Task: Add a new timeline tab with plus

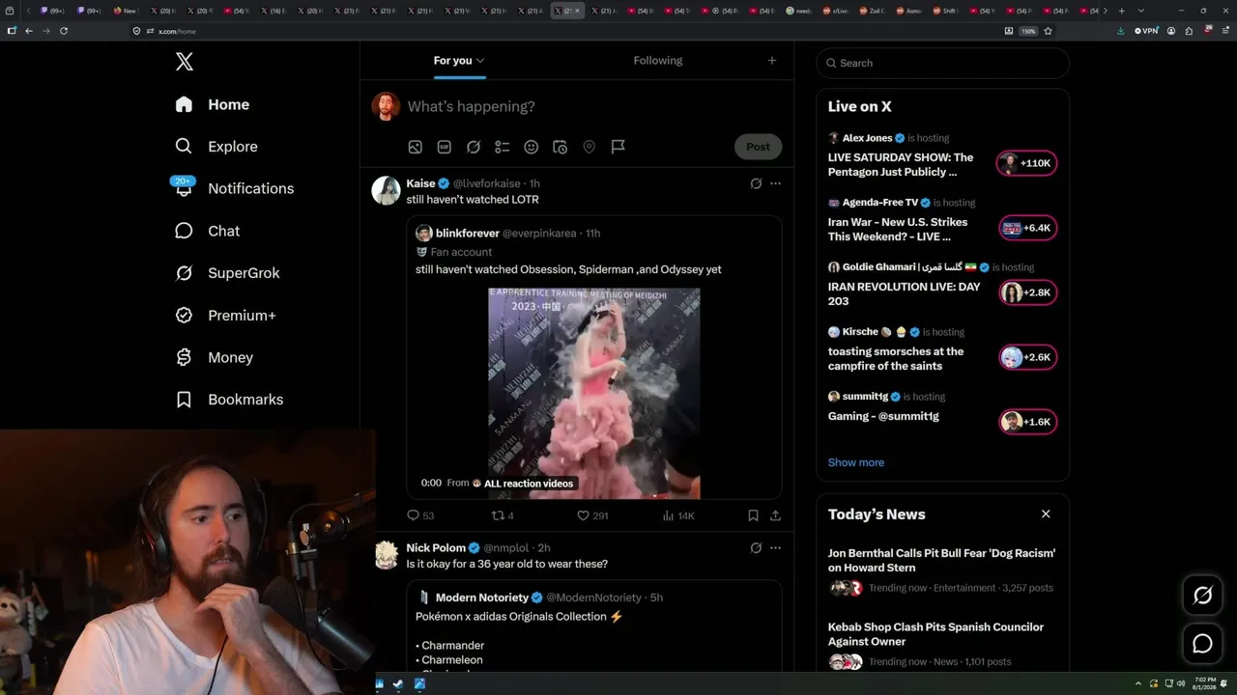Action: [x=771, y=61]
